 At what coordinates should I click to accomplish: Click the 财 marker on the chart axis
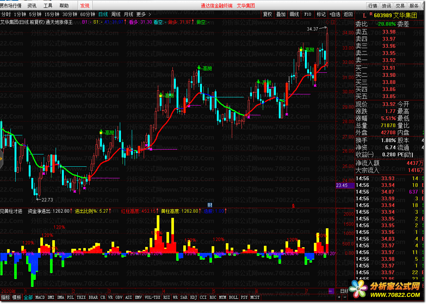tap(210, 205)
